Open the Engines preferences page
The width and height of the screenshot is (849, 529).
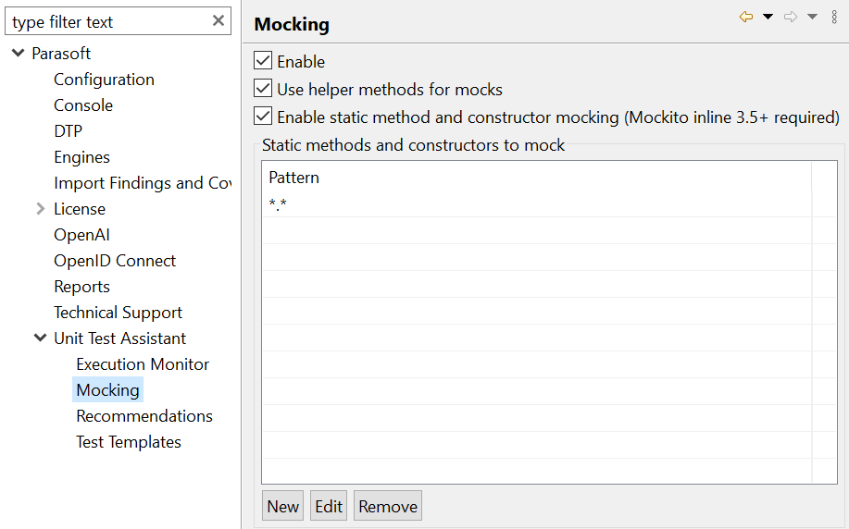pyautogui.click(x=81, y=157)
